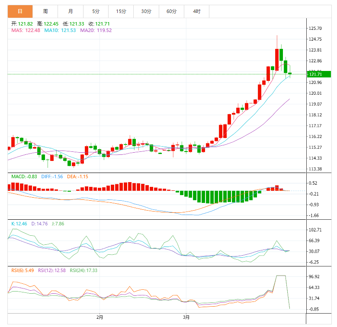Click the 124.75 price axis label
Viewport: 337px width, 327px height.
[315, 39]
